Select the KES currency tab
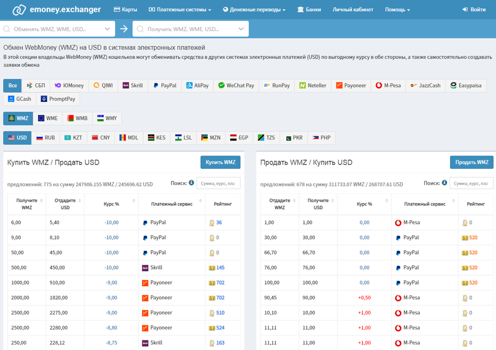This screenshot has width=496, height=350. pos(156,138)
